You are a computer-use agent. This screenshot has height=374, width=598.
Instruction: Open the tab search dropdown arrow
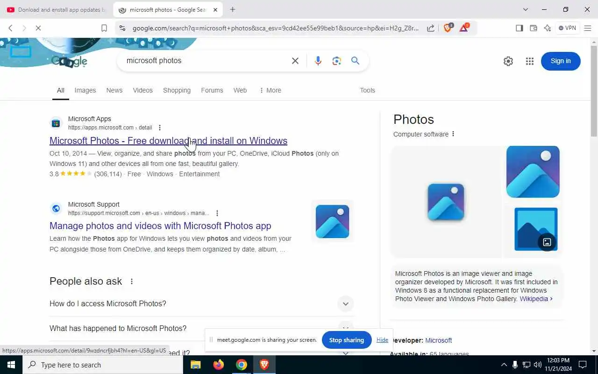click(525, 9)
